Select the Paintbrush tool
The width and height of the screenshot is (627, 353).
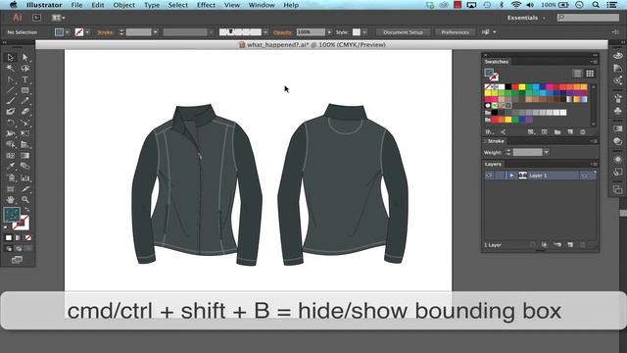point(11,101)
